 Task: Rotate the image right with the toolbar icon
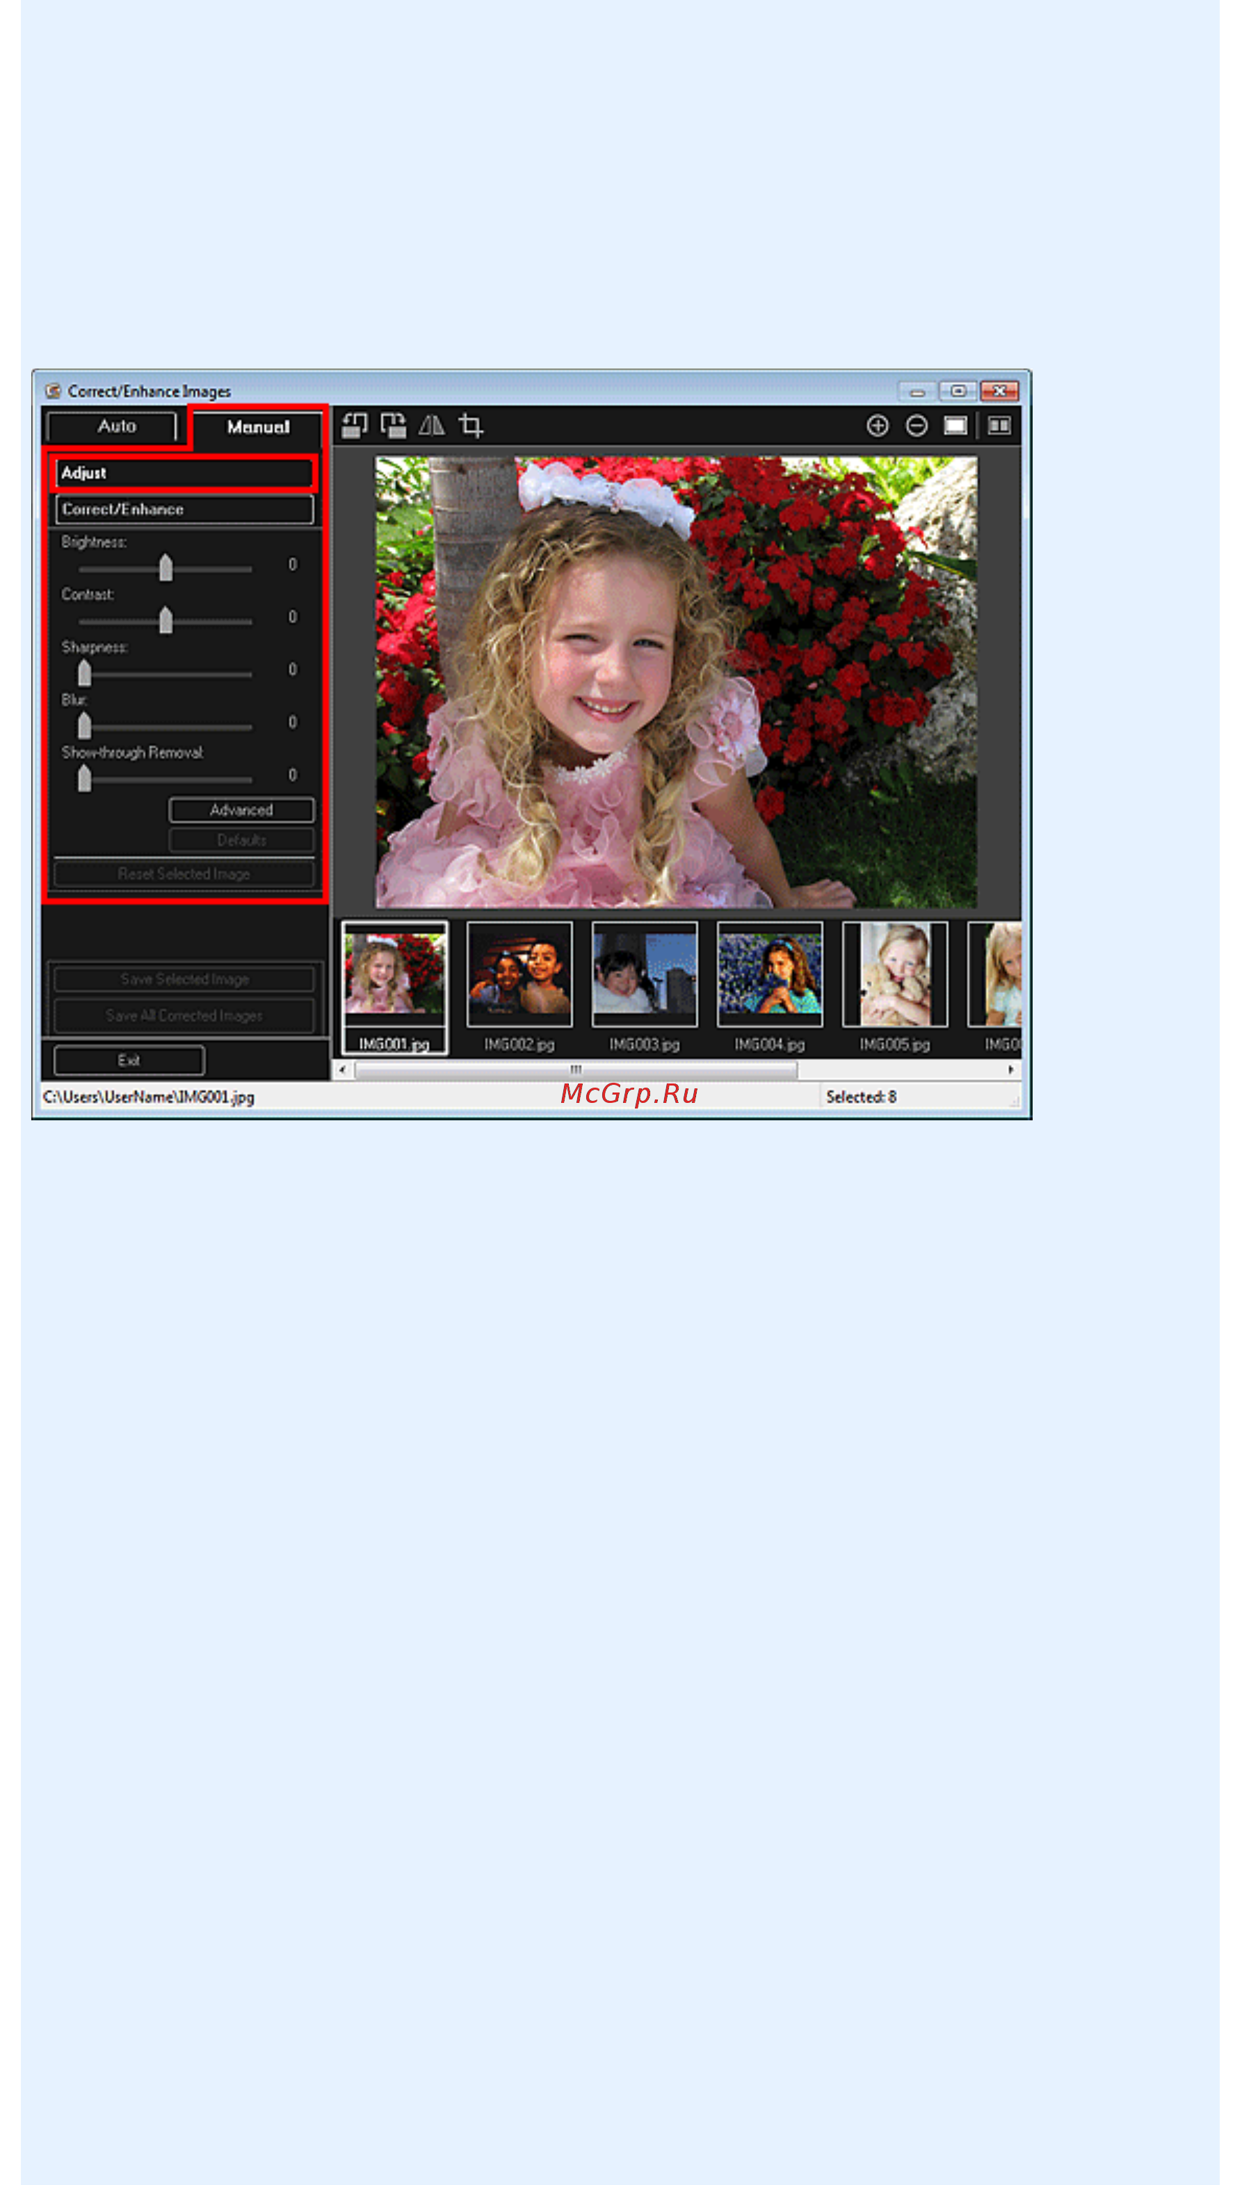394,426
